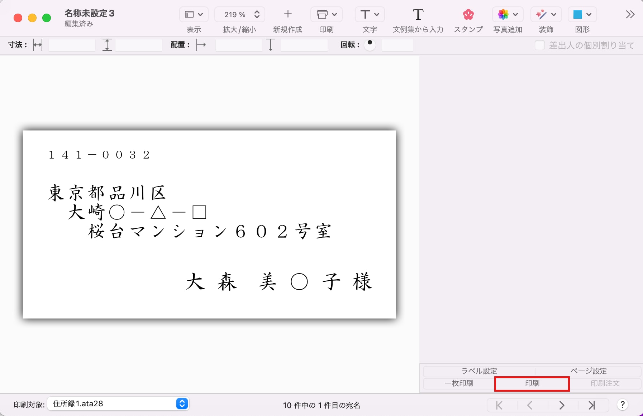The height and width of the screenshot is (416, 643).
Task: Click the 印刷 printer toolbar icon
Action: pos(322,15)
